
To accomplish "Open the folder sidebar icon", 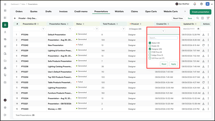I will (5, 61).
